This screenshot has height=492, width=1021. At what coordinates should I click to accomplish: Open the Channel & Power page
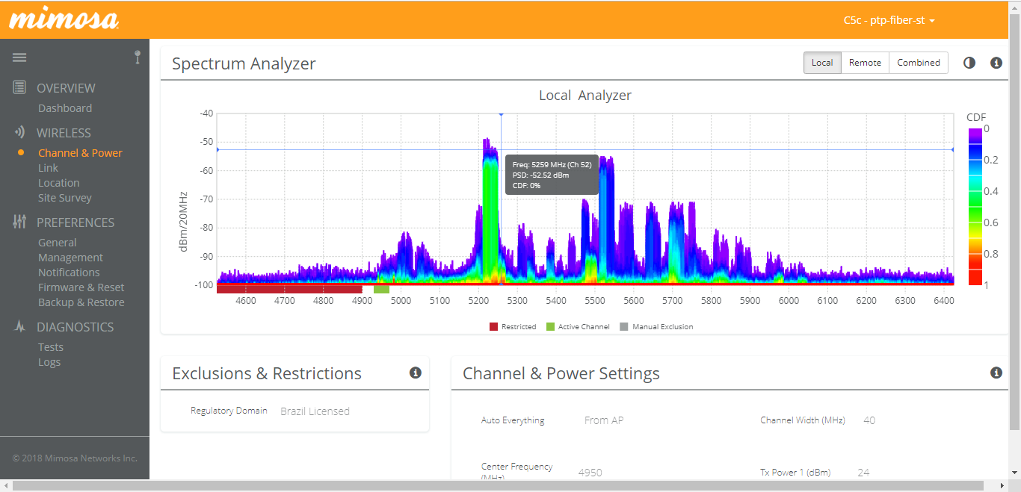click(80, 153)
